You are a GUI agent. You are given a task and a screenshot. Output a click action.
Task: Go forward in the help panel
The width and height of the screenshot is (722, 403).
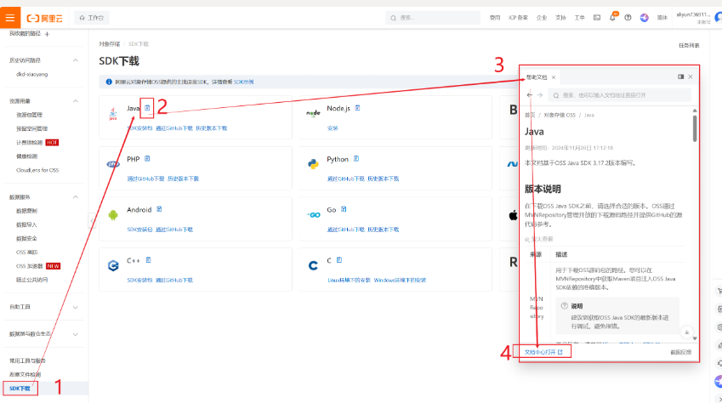coord(540,95)
